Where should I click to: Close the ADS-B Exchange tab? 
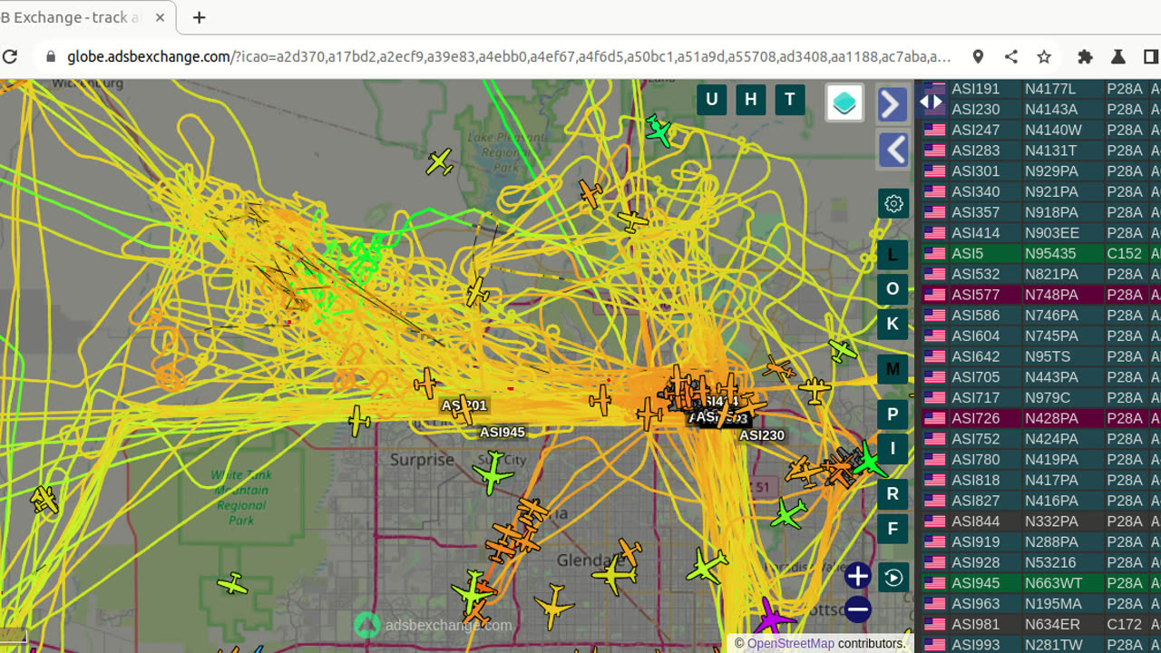point(161,17)
